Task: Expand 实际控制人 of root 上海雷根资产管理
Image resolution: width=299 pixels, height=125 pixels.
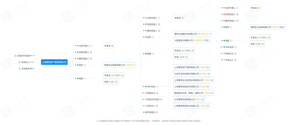Action: (91, 52)
